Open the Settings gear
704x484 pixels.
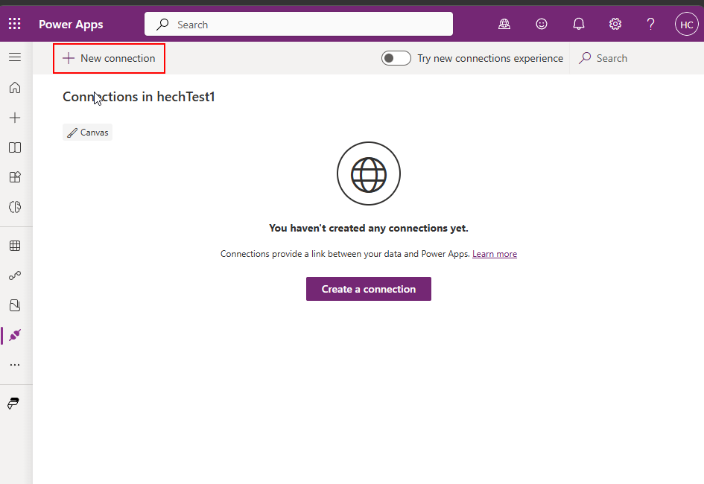(x=615, y=24)
